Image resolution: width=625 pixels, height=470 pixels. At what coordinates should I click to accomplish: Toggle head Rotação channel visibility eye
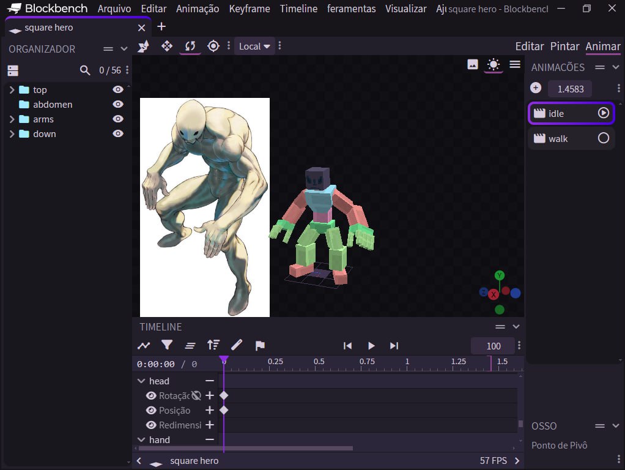pyautogui.click(x=151, y=395)
